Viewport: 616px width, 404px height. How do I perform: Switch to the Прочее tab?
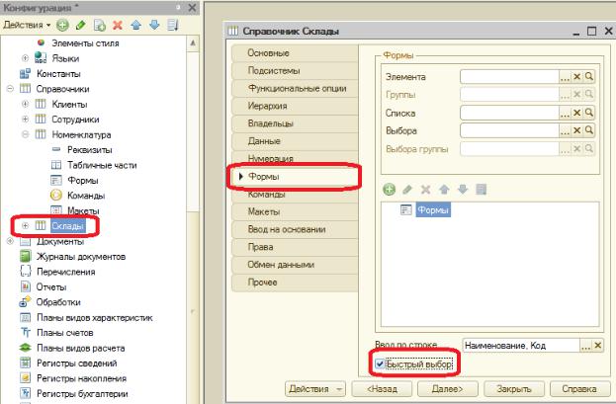(x=295, y=283)
